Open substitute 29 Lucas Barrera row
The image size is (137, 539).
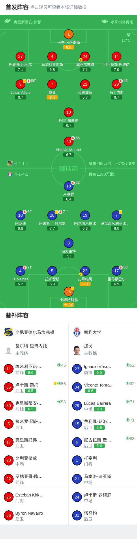pyautogui.click(x=103, y=406)
